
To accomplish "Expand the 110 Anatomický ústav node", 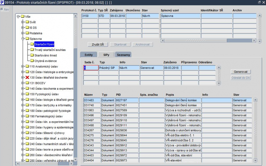I will pyautogui.click(x=23, y=67).
